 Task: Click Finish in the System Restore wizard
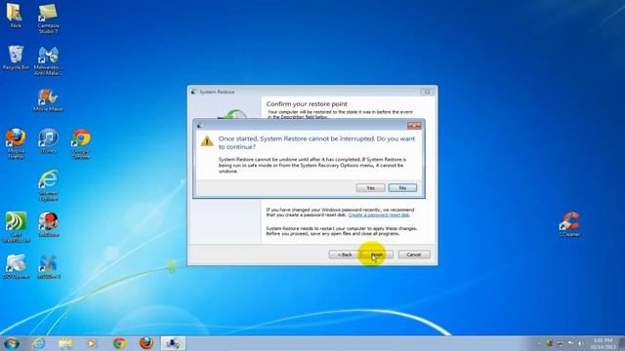[377, 254]
